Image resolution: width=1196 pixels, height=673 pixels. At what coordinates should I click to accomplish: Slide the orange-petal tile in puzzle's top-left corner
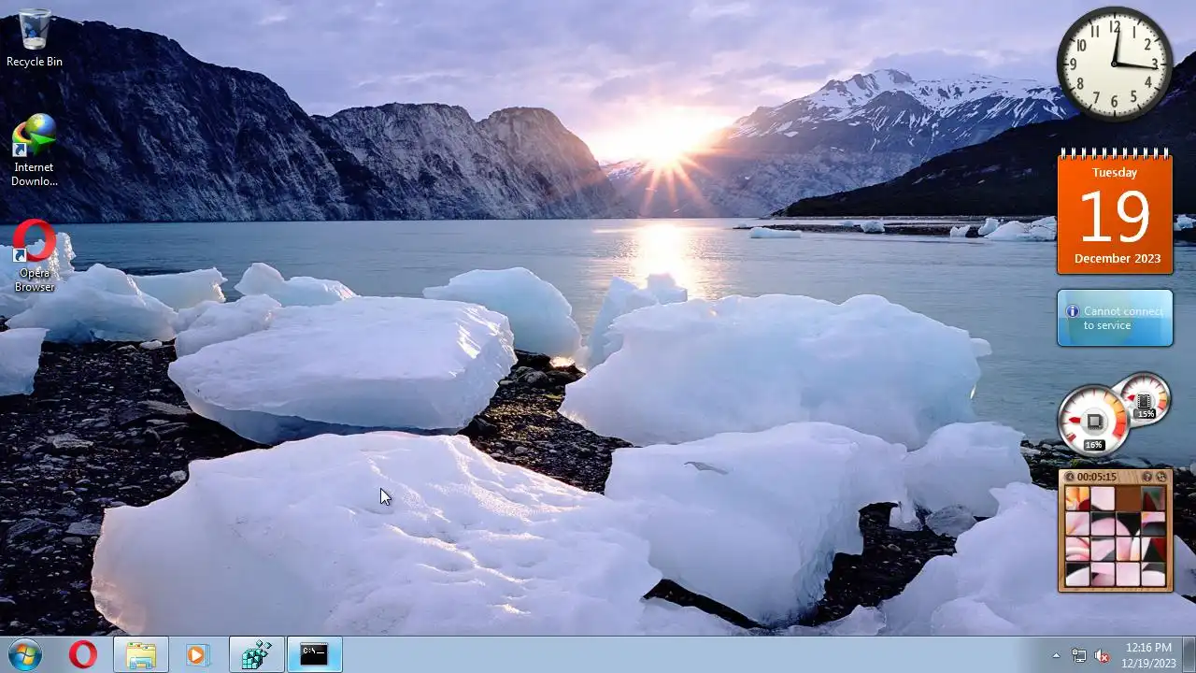[x=1077, y=498]
